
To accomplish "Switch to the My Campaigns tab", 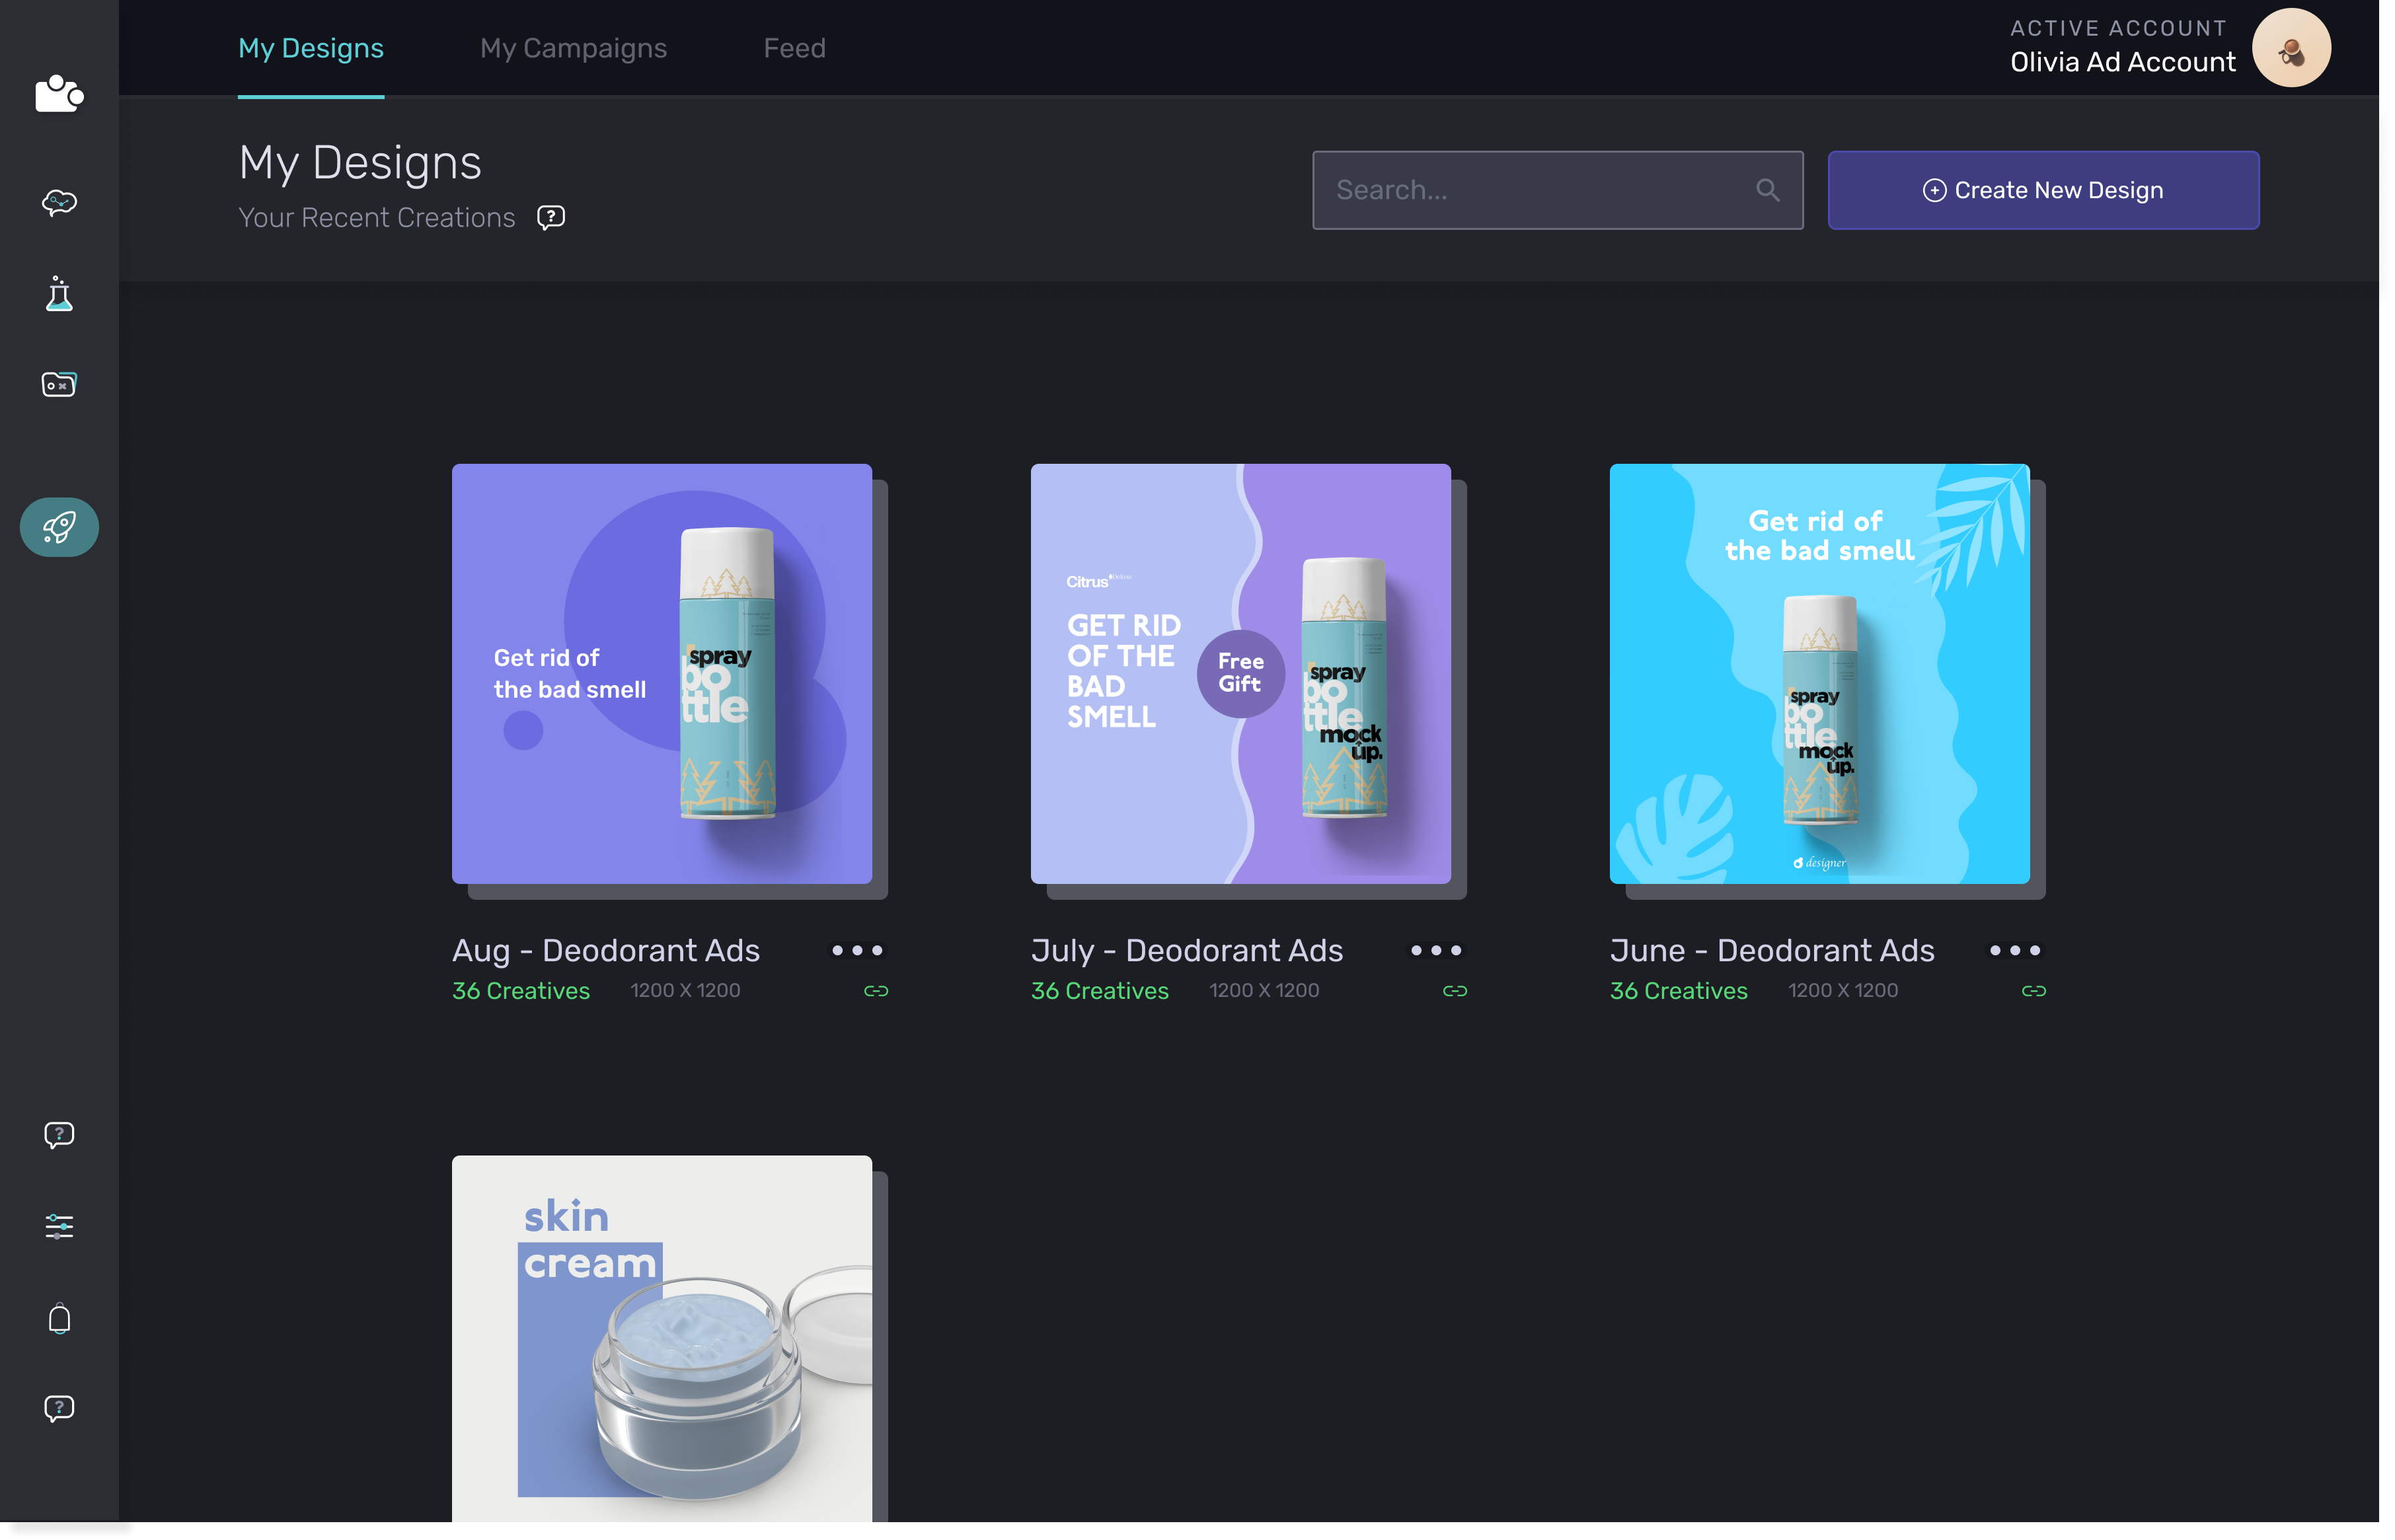I will 573,48.
